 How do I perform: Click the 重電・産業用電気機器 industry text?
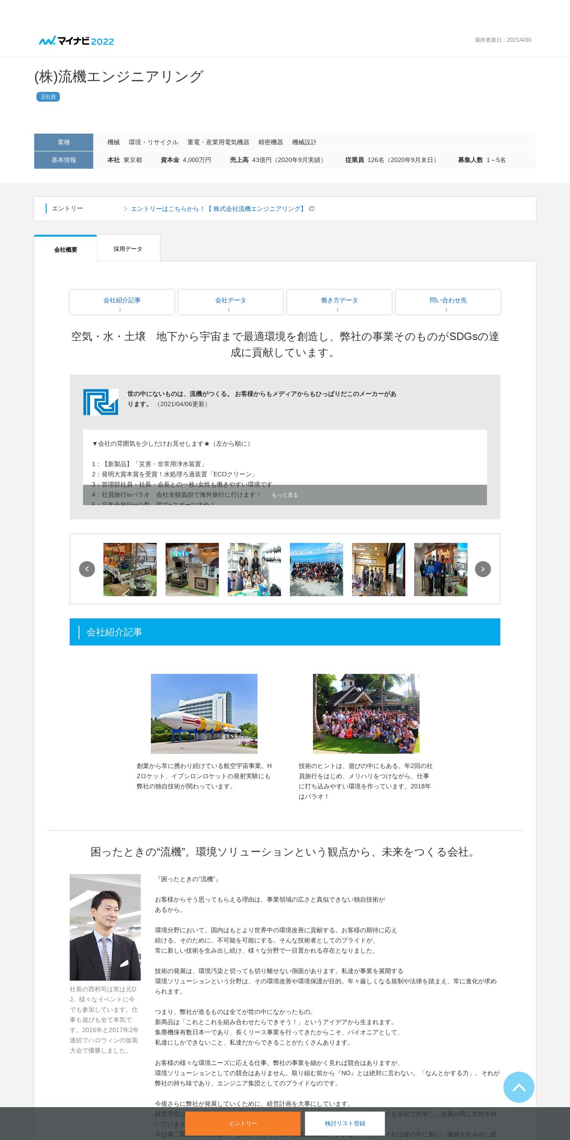[x=218, y=142]
